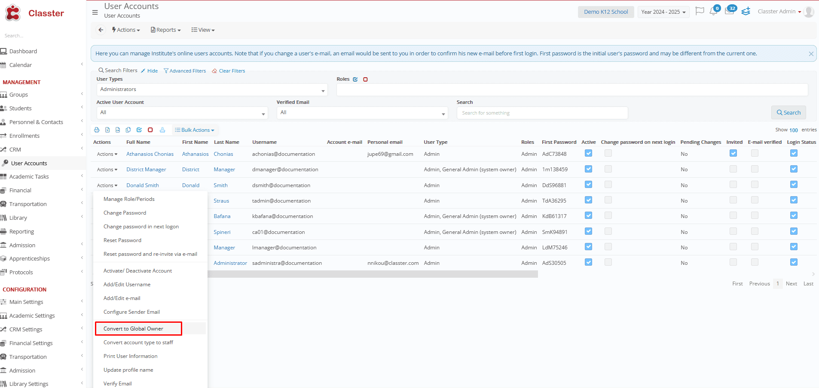The width and height of the screenshot is (819, 388).
Task: Toggle E-mail verified checkbox for Donald Smith
Action: (x=755, y=185)
